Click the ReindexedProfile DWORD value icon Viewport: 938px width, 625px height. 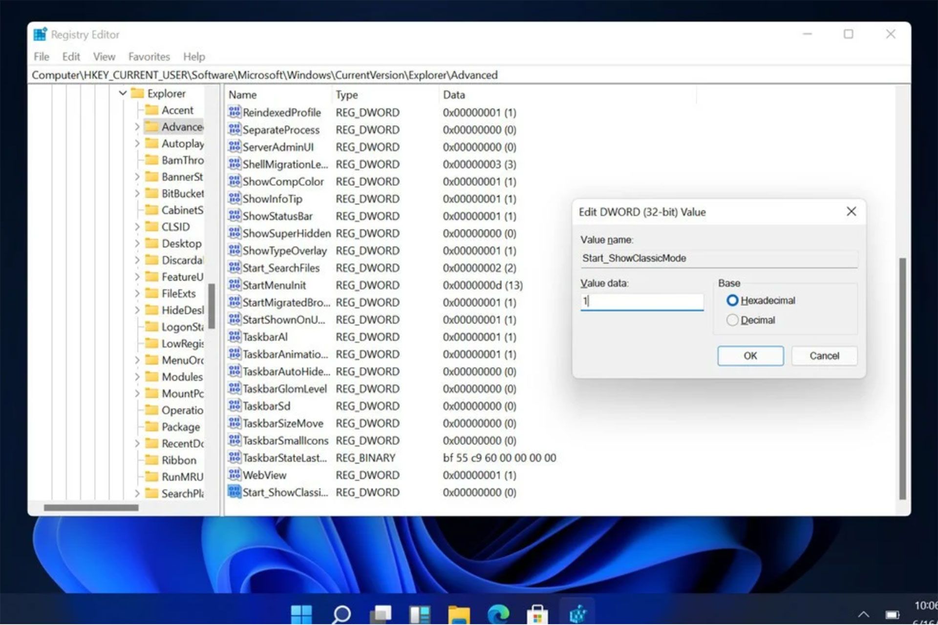click(234, 112)
